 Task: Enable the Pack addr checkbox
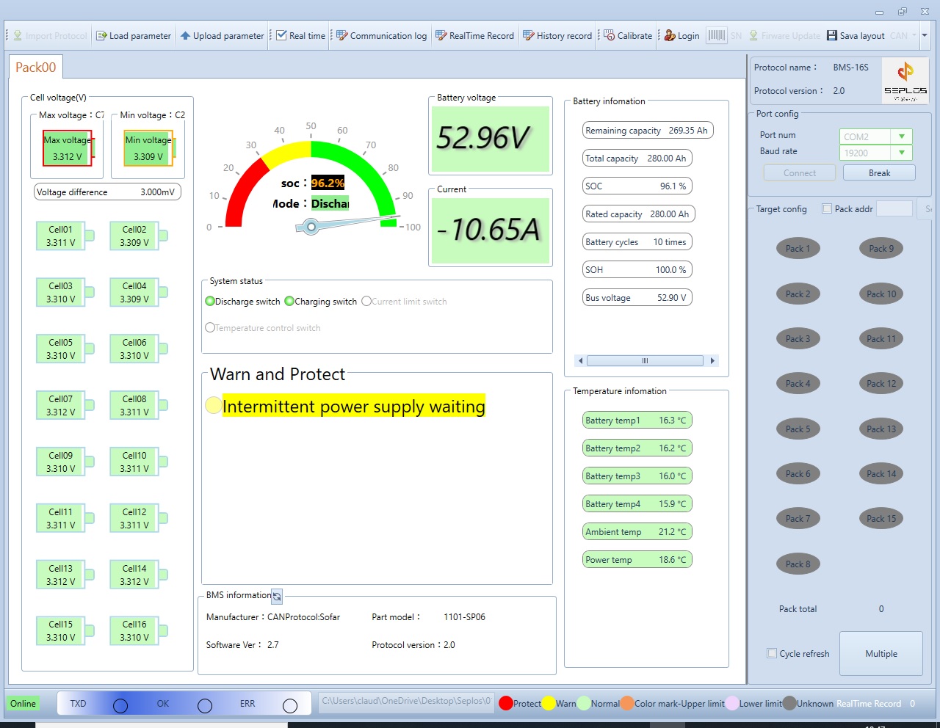tap(827, 208)
